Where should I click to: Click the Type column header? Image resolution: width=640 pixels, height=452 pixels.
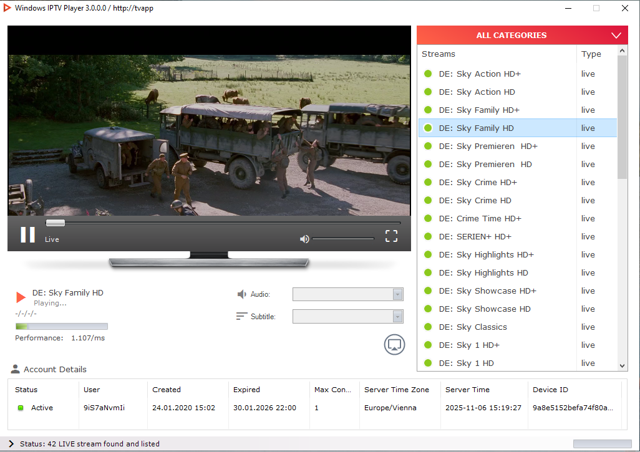click(x=591, y=54)
